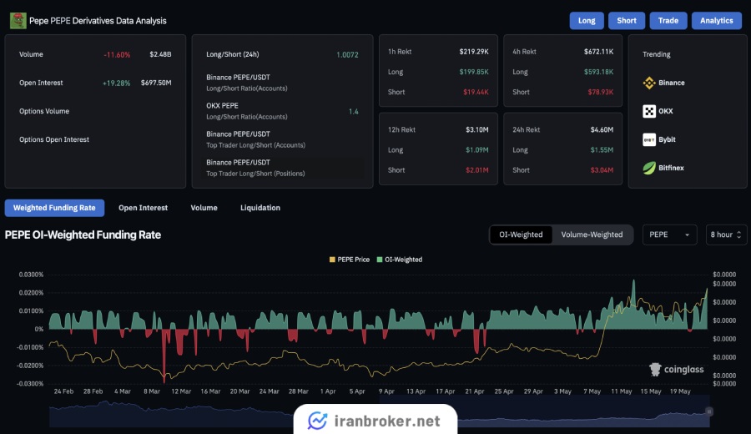Open the Trade button
The image size is (751, 434).
(x=668, y=21)
